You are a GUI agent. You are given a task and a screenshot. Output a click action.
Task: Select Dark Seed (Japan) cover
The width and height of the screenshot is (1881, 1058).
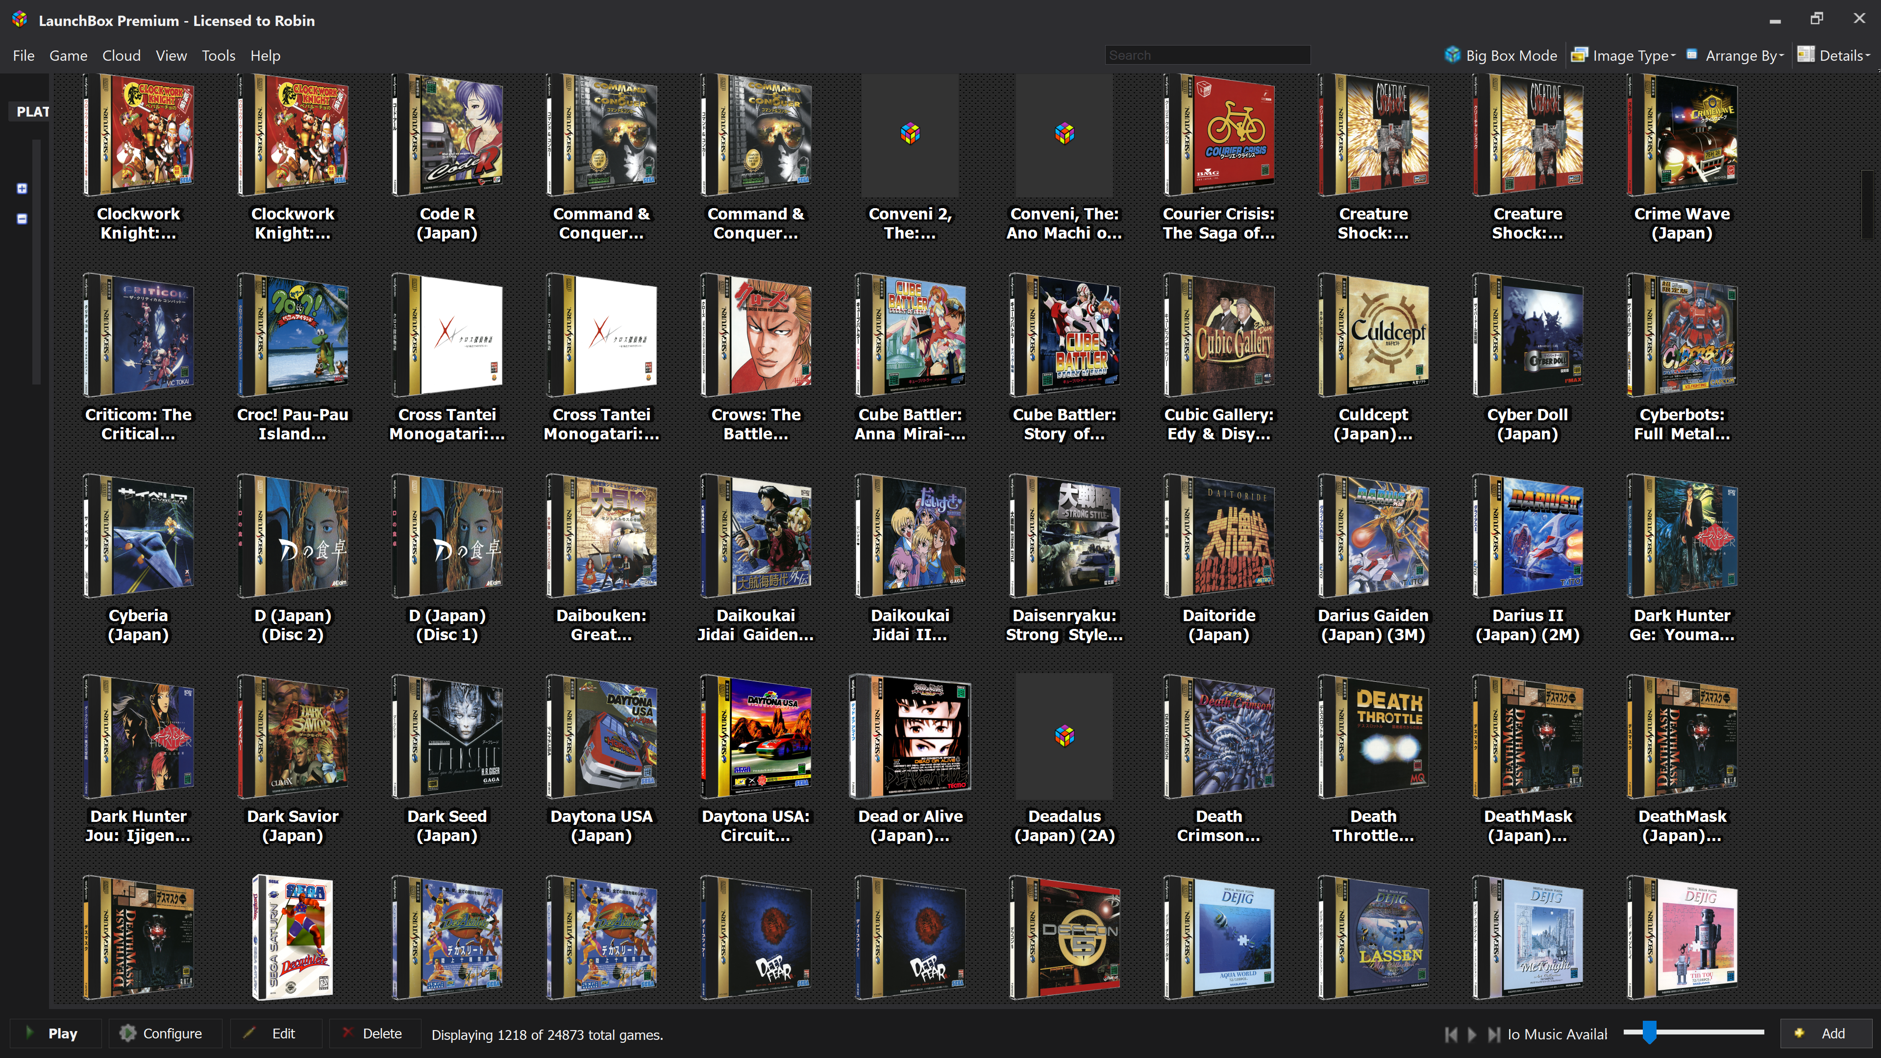447,737
